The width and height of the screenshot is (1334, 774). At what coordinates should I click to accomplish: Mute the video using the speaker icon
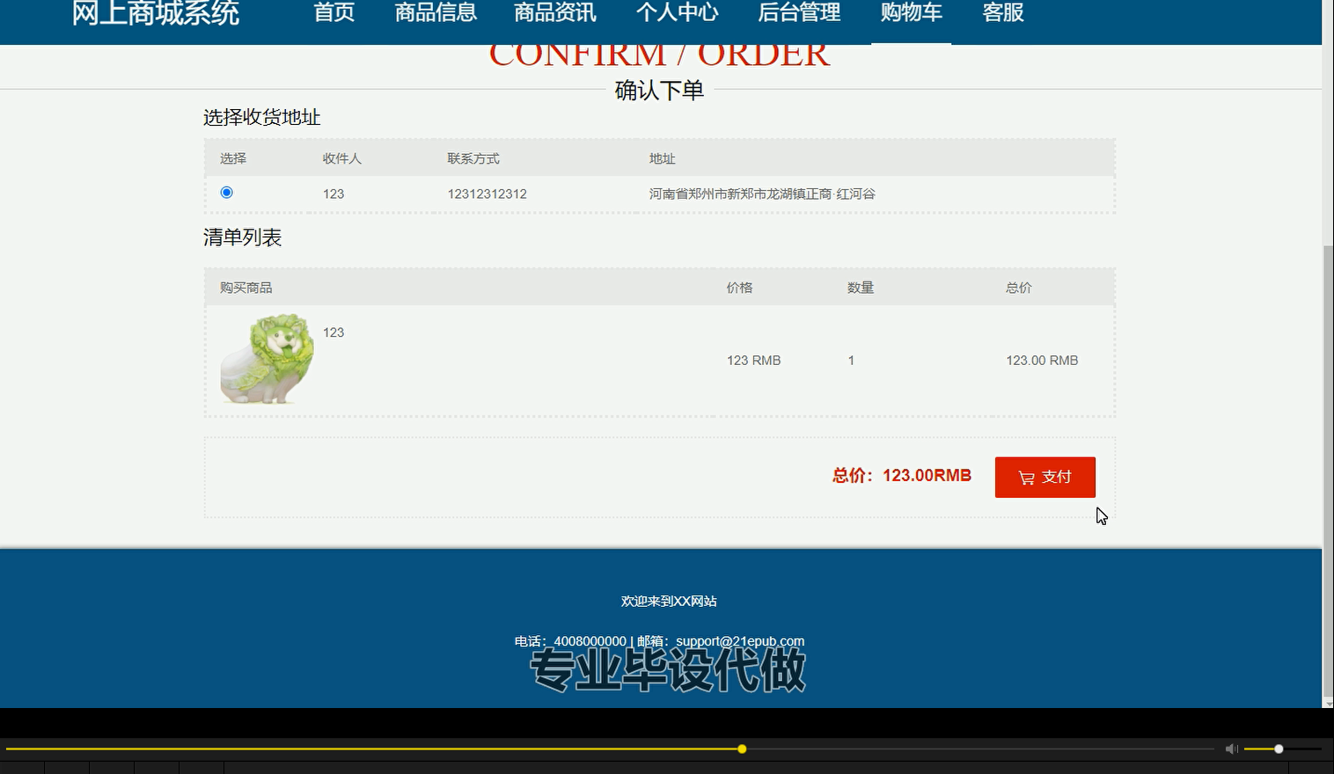[x=1231, y=748]
